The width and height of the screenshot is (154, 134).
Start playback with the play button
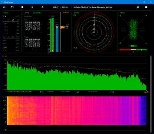(x=32, y=7)
